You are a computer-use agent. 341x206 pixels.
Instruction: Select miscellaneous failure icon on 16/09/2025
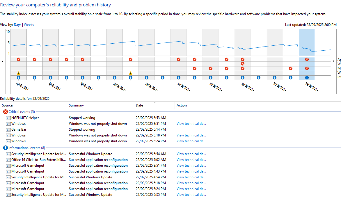click(211, 68)
